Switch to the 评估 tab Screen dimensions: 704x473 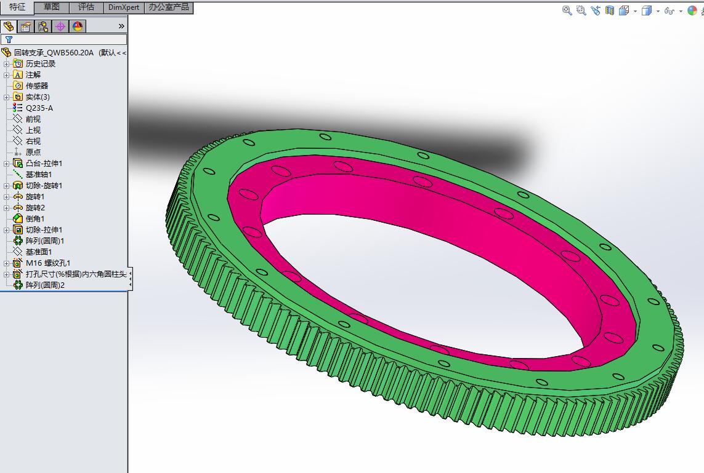(86, 7)
